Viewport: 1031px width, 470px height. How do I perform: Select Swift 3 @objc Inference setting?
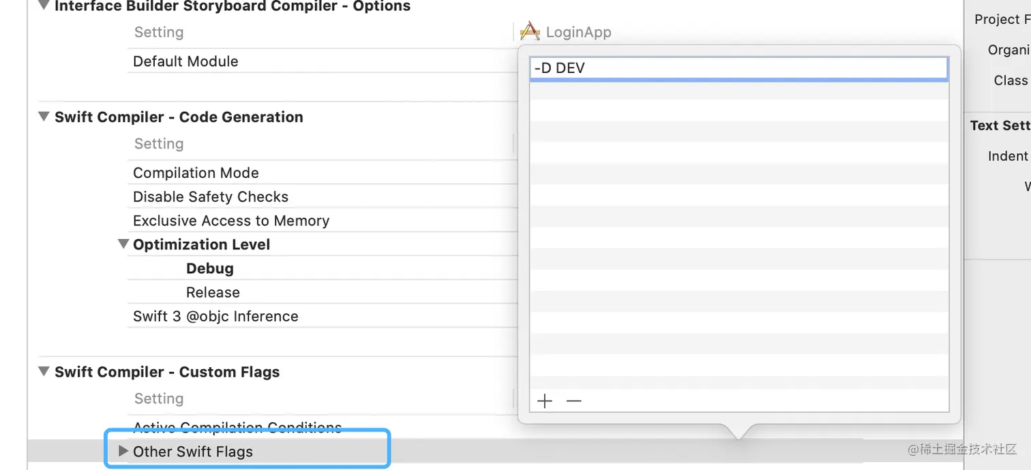coord(215,316)
